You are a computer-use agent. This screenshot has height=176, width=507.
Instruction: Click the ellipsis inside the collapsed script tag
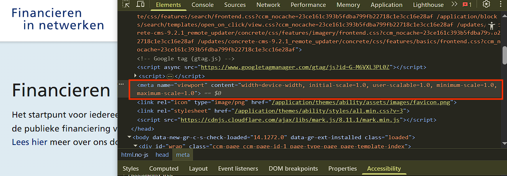[170, 76]
